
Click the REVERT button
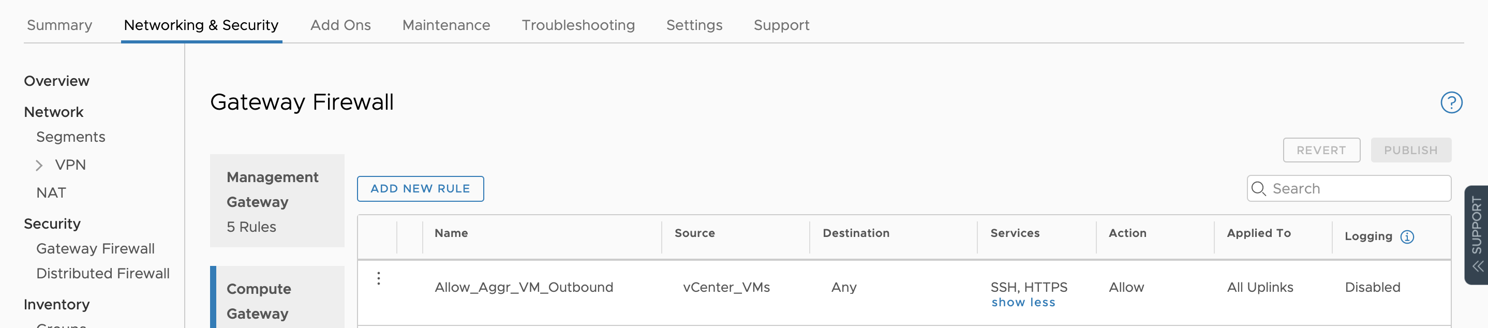(1321, 150)
